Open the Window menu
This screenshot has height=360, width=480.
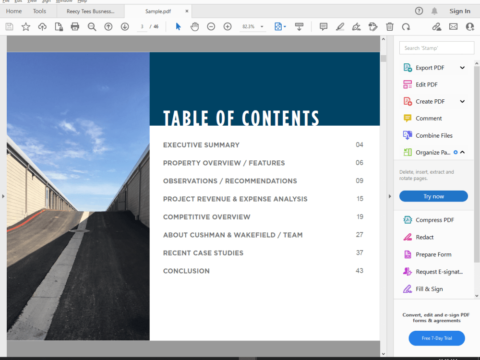coord(64,1)
